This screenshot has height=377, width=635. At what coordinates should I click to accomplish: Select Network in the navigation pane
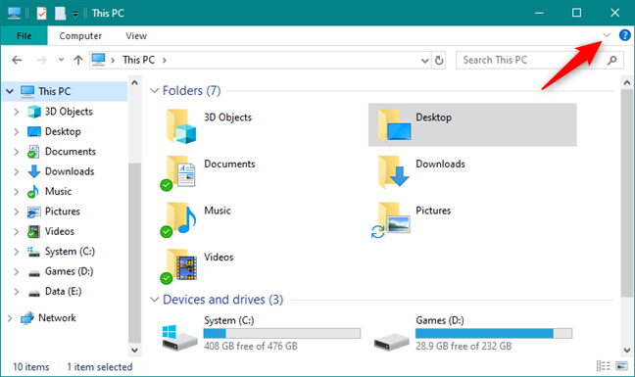[x=57, y=318]
